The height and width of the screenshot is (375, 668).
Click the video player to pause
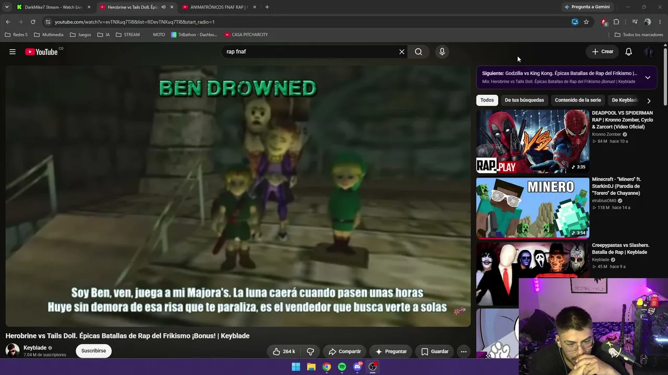click(238, 196)
